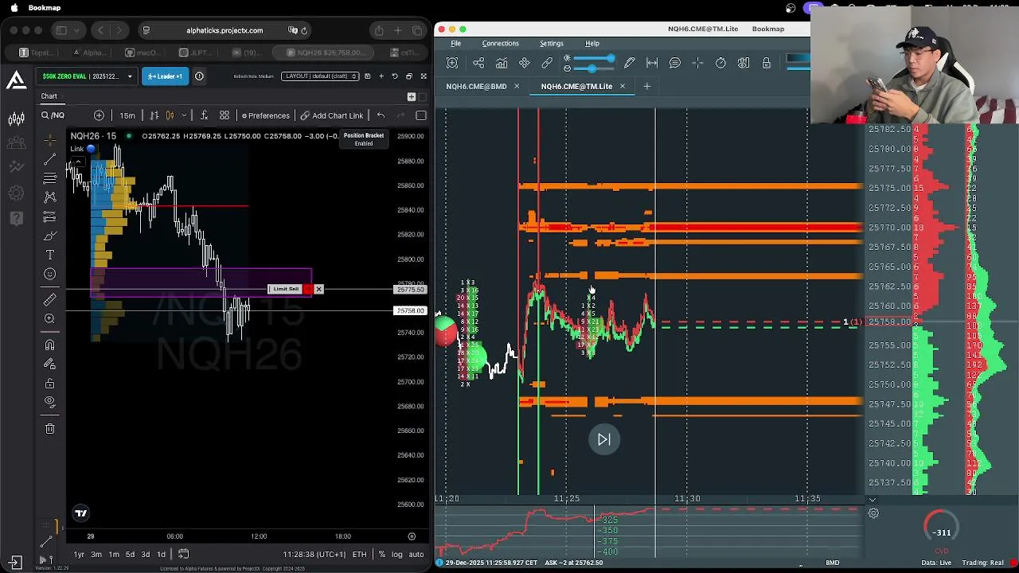1019x573 pixels.
Task: Close the NQH6.CME@TM.Lite tab
Action: pyautogui.click(x=622, y=86)
